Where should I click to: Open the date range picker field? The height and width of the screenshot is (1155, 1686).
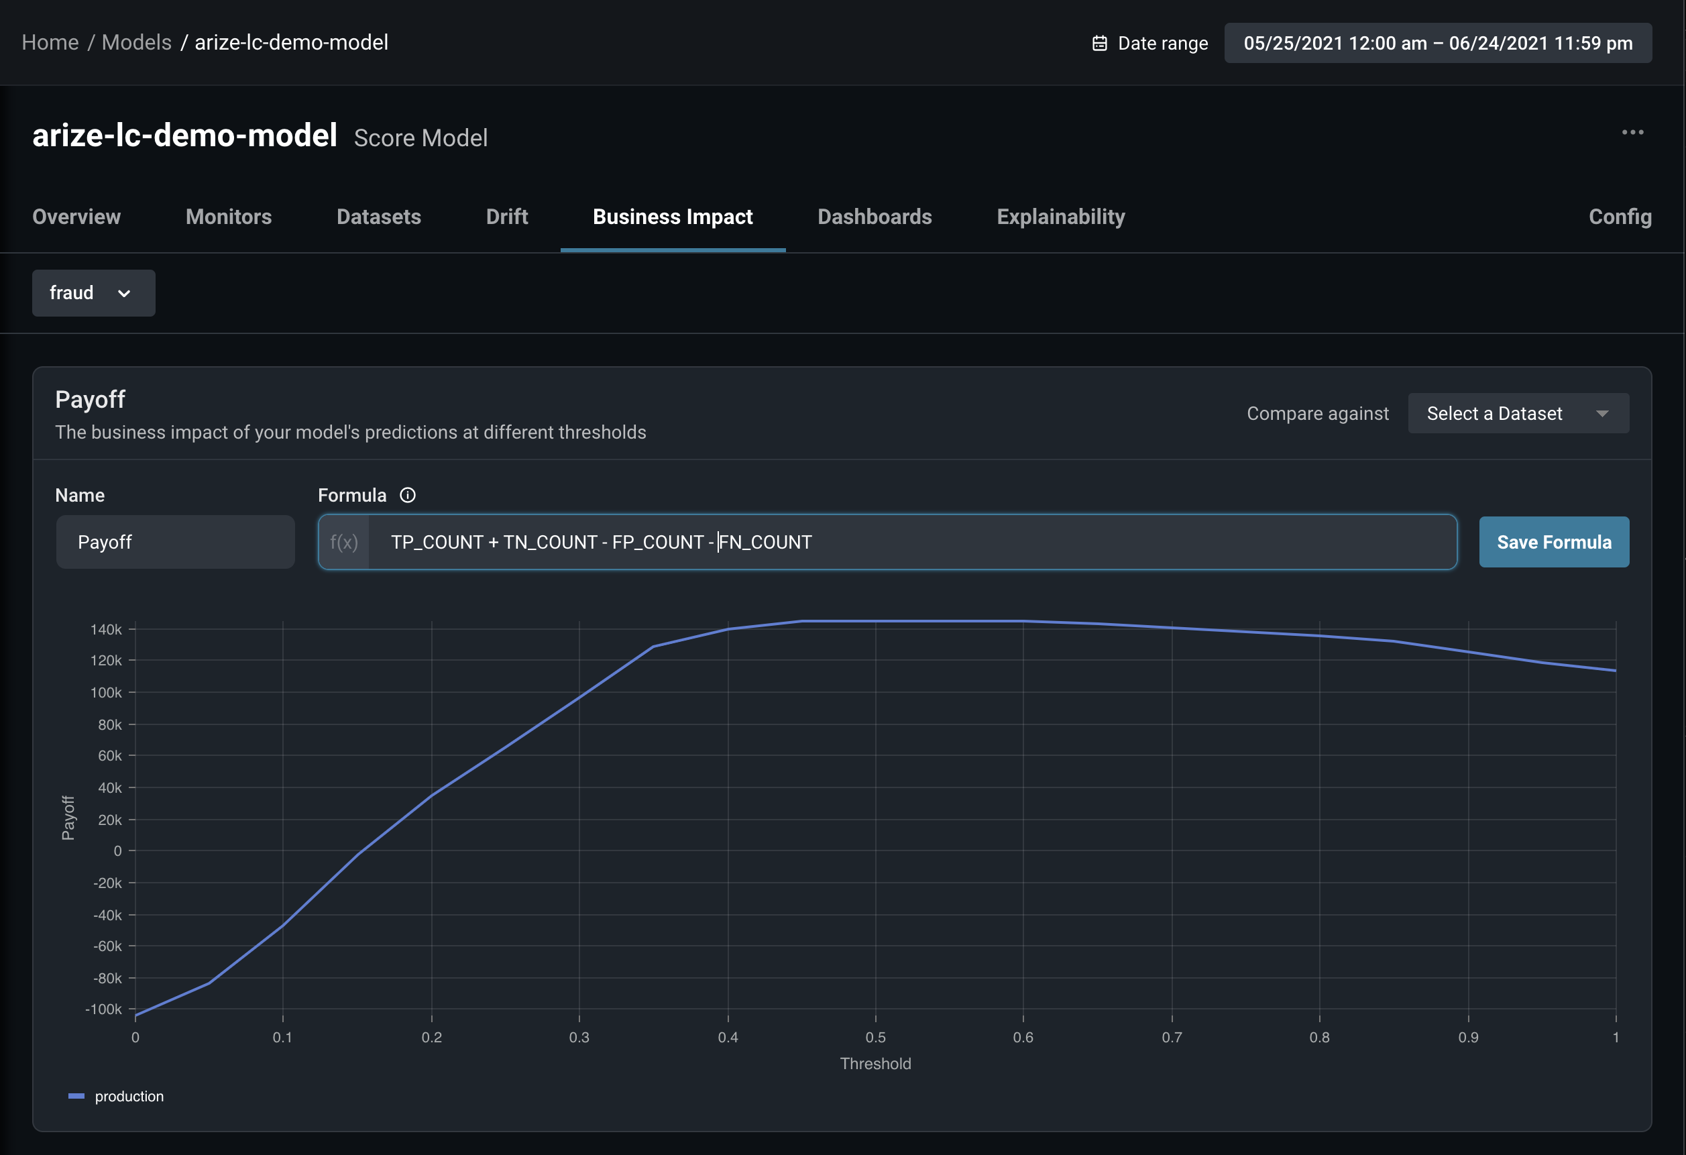tap(1437, 44)
